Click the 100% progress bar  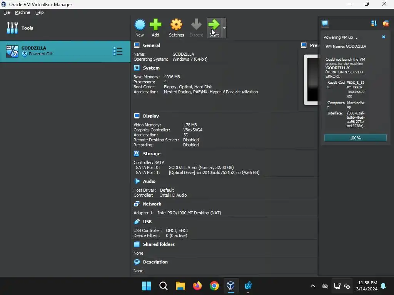pyautogui.click(x=355, y=138)
